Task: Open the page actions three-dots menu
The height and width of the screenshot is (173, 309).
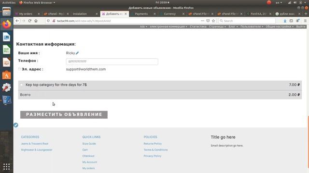Action: click(202, 21)
